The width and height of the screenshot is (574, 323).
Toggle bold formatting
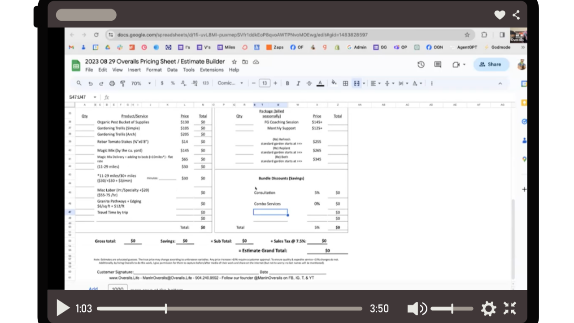point(287,83)
